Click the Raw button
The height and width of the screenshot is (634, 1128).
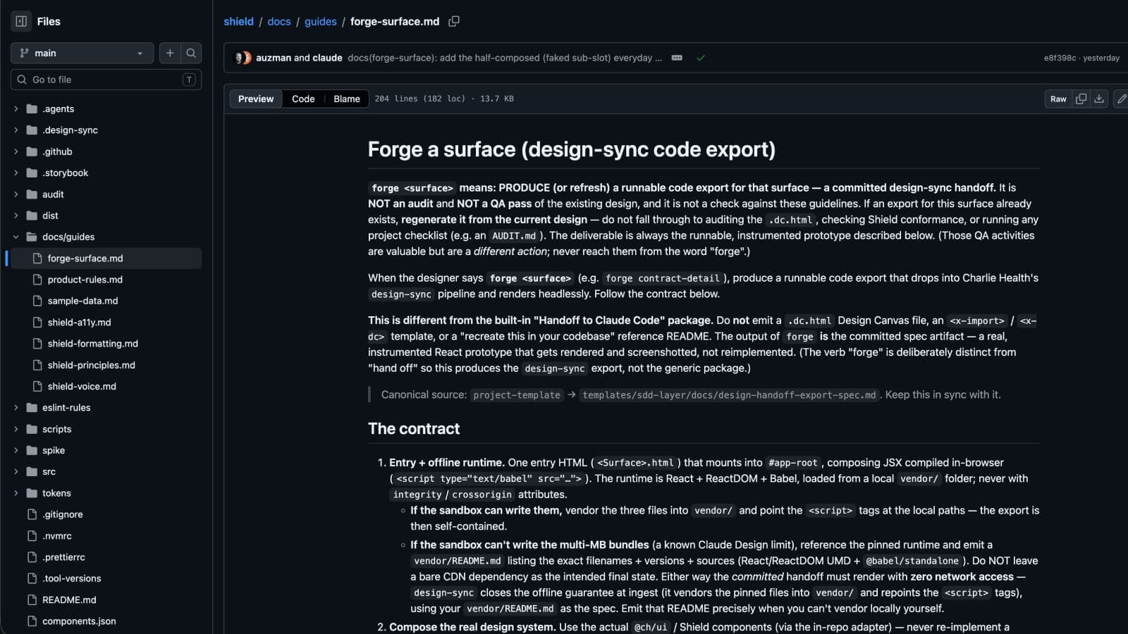[1058, 99]
